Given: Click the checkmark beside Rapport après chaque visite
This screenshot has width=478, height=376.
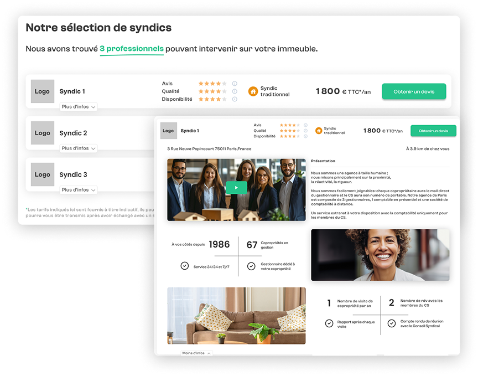Looking at the screenshot, I should (x=330, y=323).
